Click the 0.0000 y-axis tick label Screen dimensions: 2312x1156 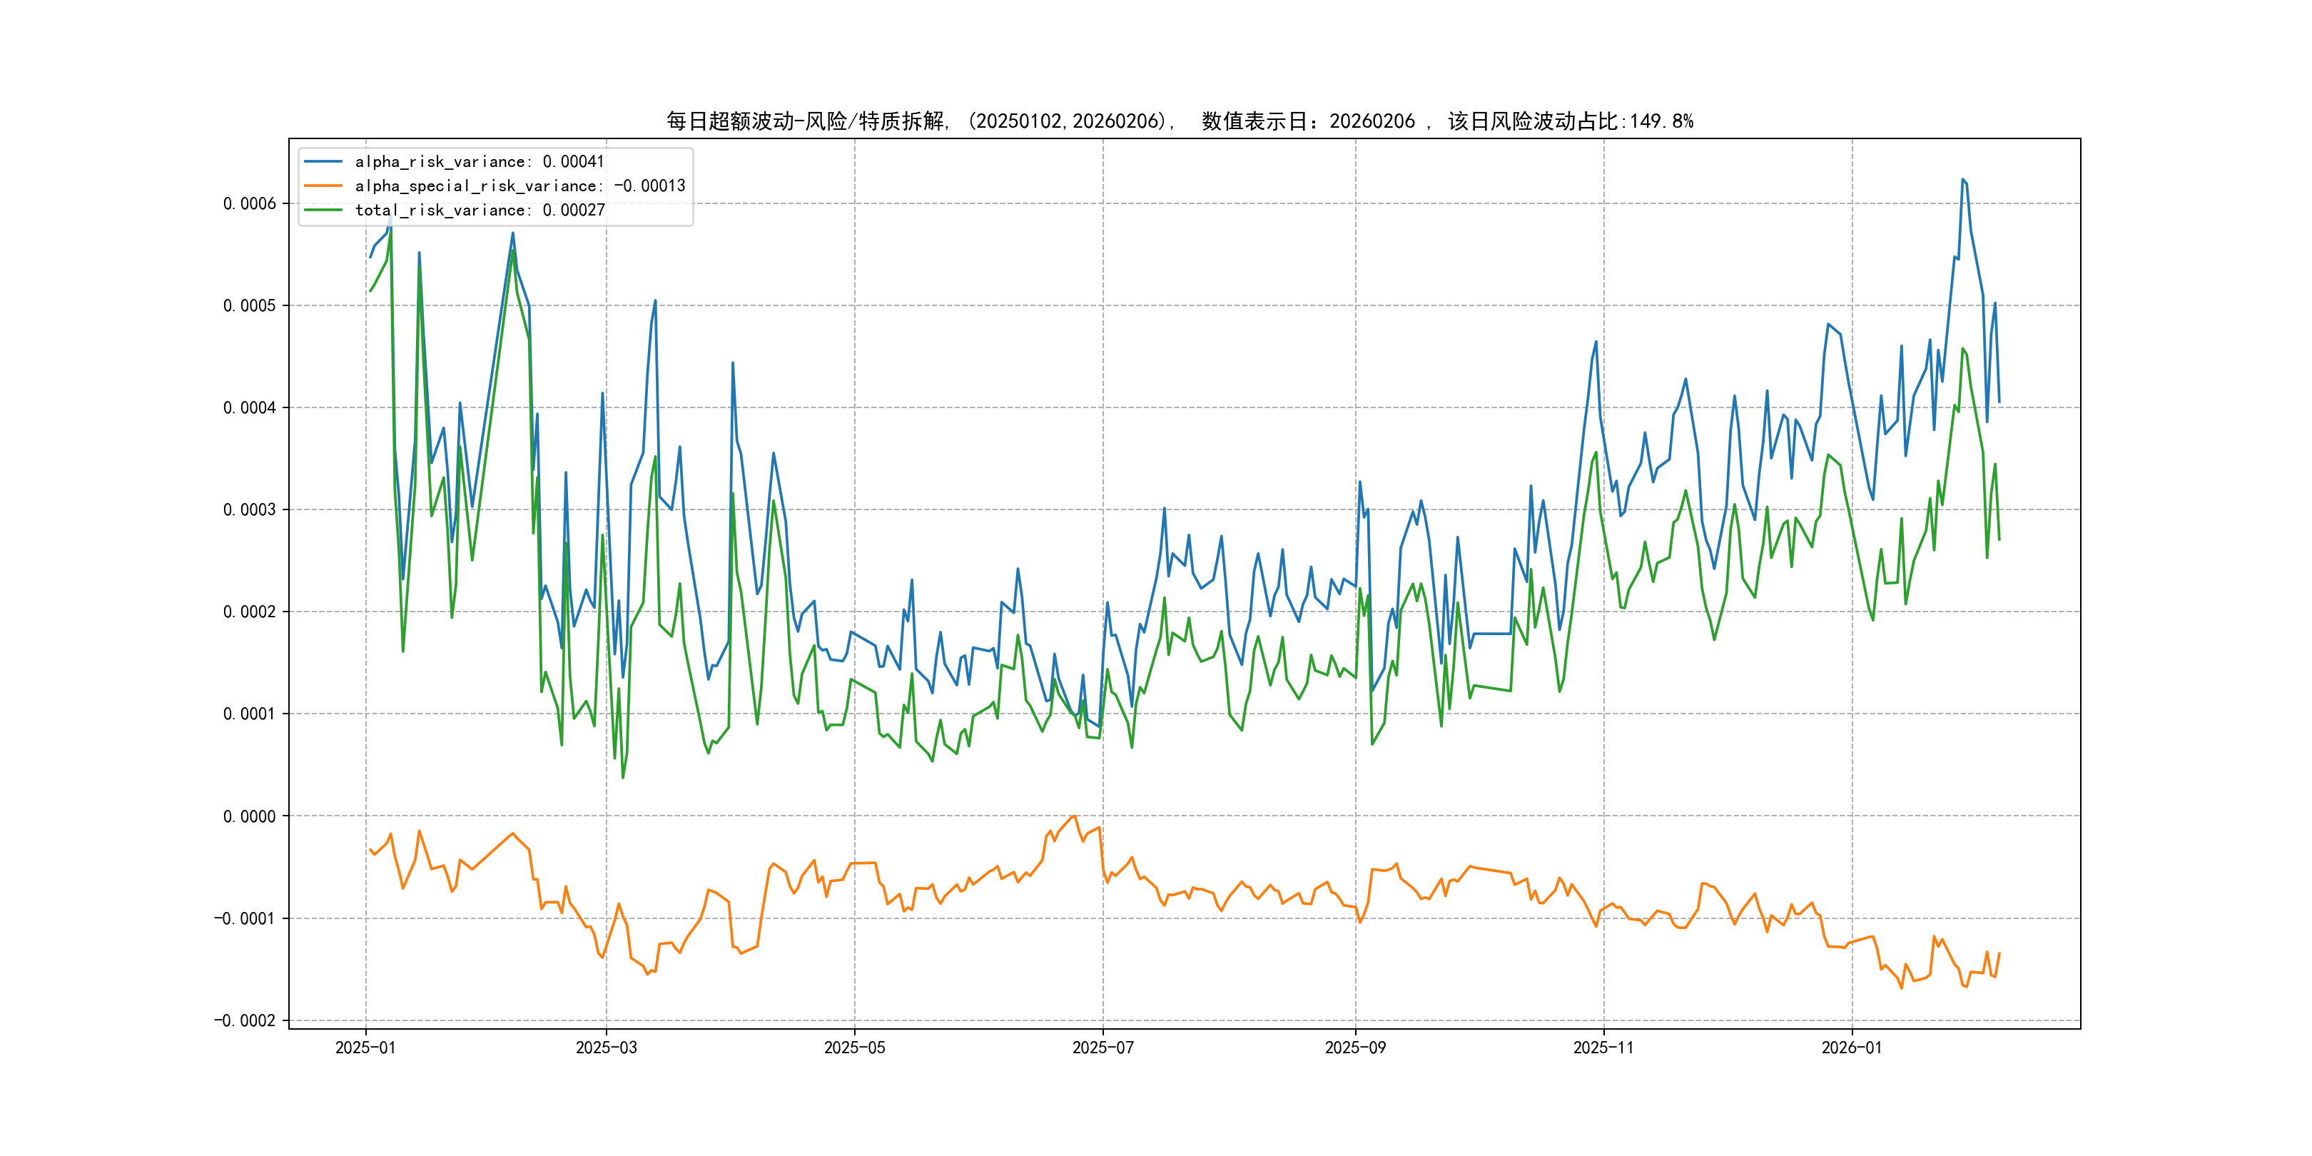coord(250,816)
